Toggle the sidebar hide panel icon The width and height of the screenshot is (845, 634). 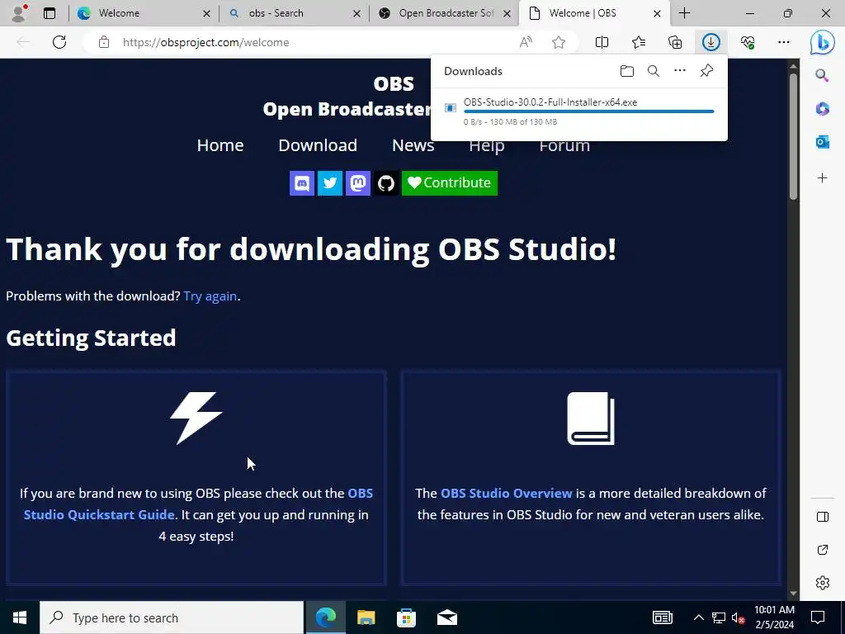[822, 517]
